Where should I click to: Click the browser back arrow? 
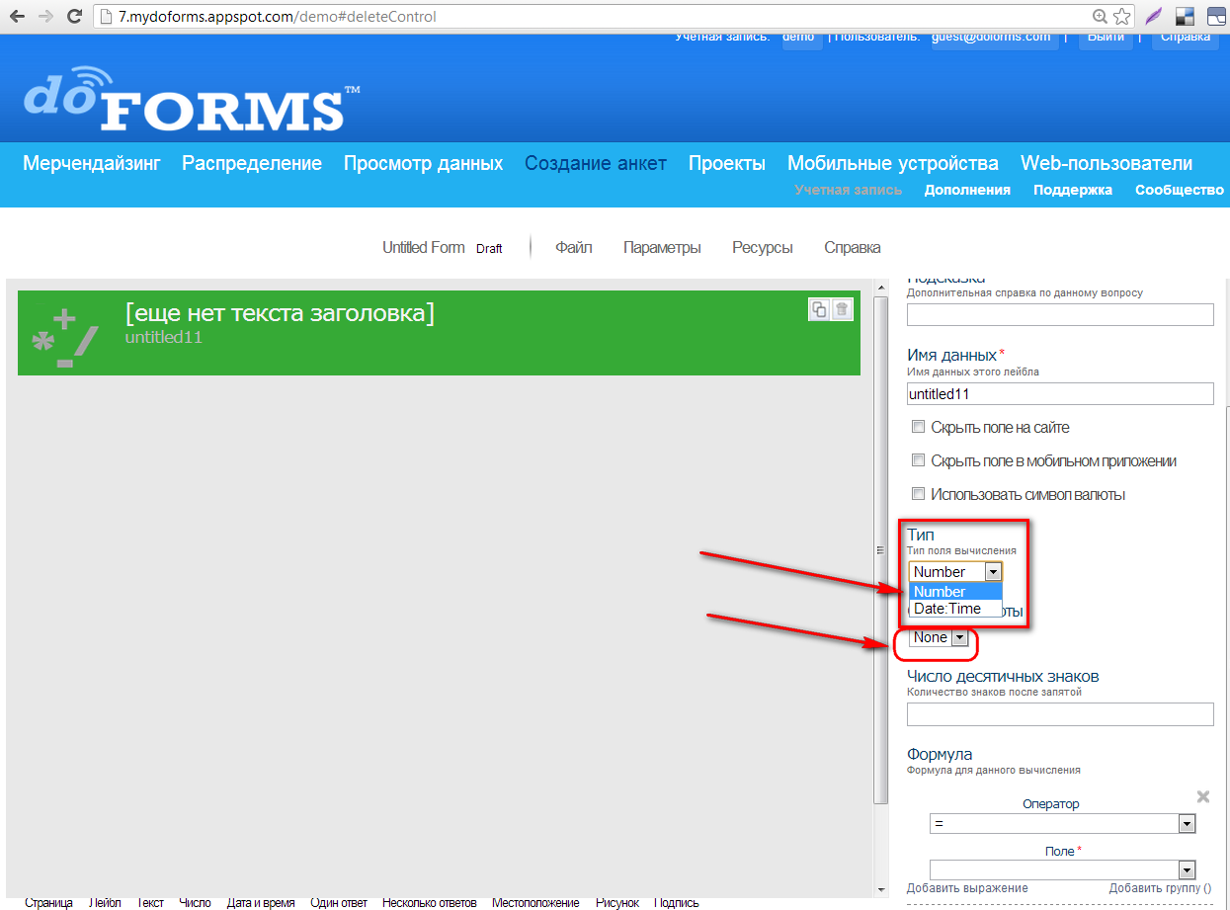(17, 17)
